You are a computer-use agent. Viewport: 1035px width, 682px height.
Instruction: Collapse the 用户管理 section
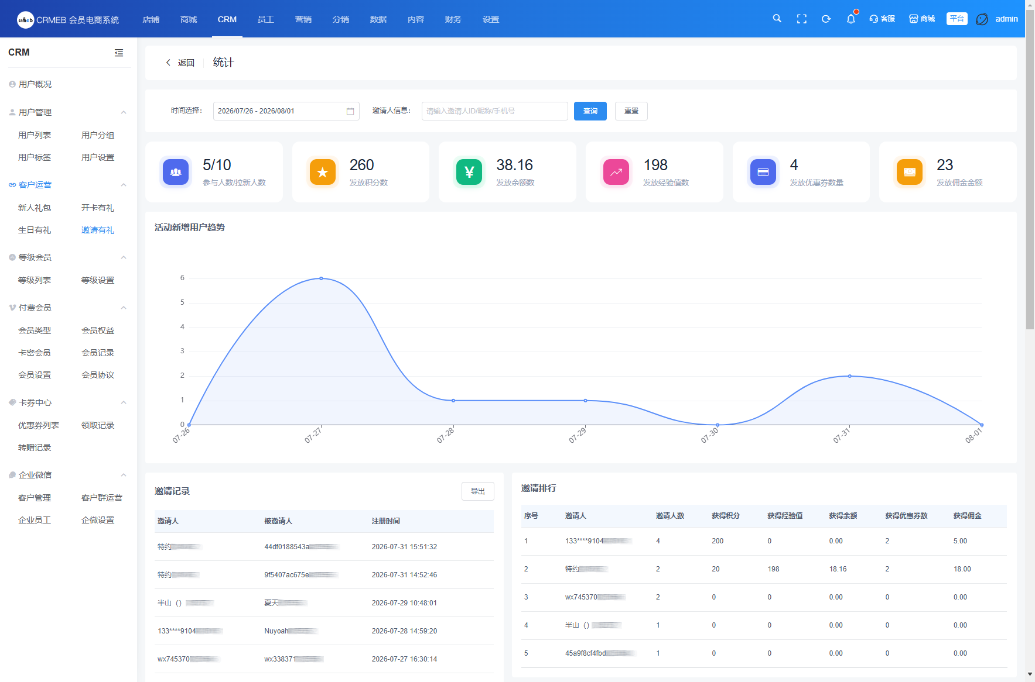124,112
